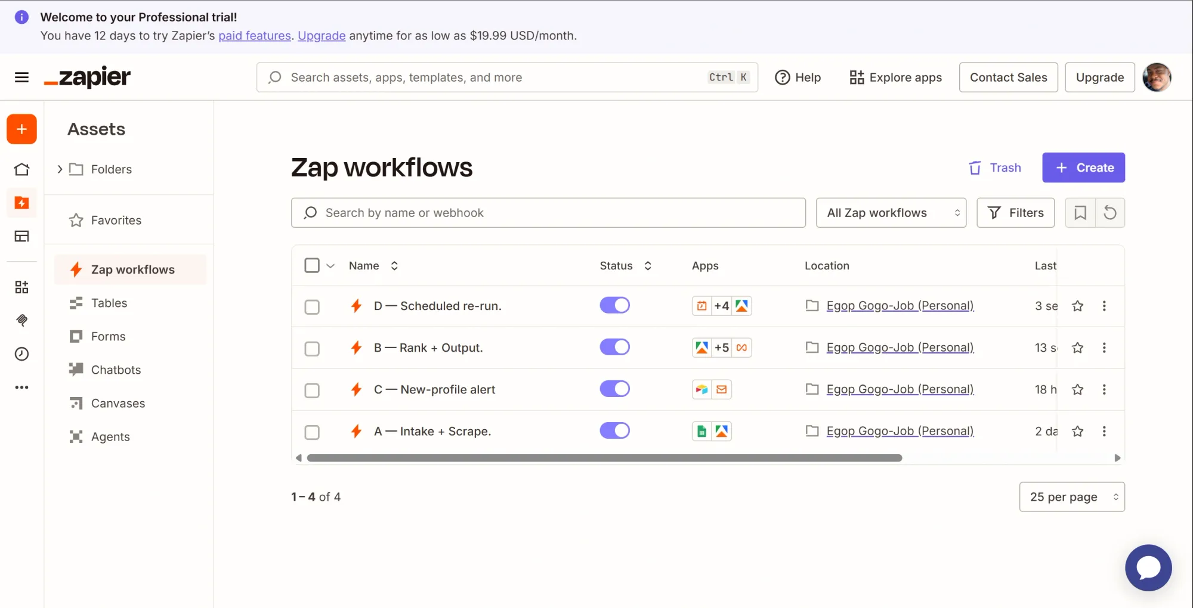Image resolution: width=1193 pixels, height=608 pixels.
Task: Click Contact Sales
Action: click(1008, 77)
